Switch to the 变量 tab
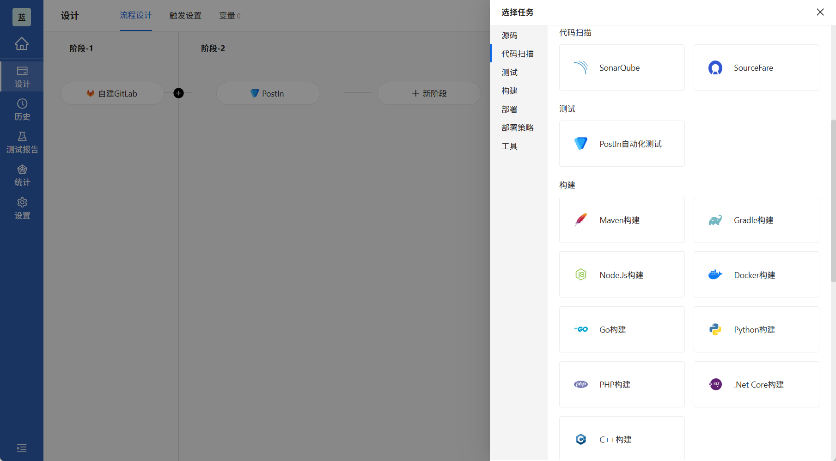This screenshot has height=461, width=836. [x=229, y=16]
